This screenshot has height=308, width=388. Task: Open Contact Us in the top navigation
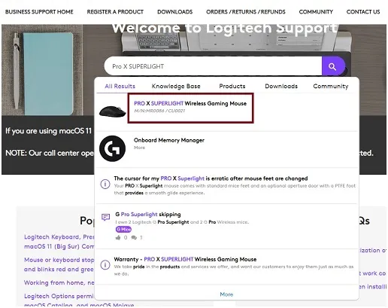click(x=363, y=12)
